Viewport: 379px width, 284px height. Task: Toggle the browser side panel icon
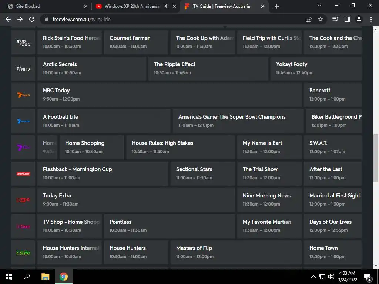pos(347,19)
